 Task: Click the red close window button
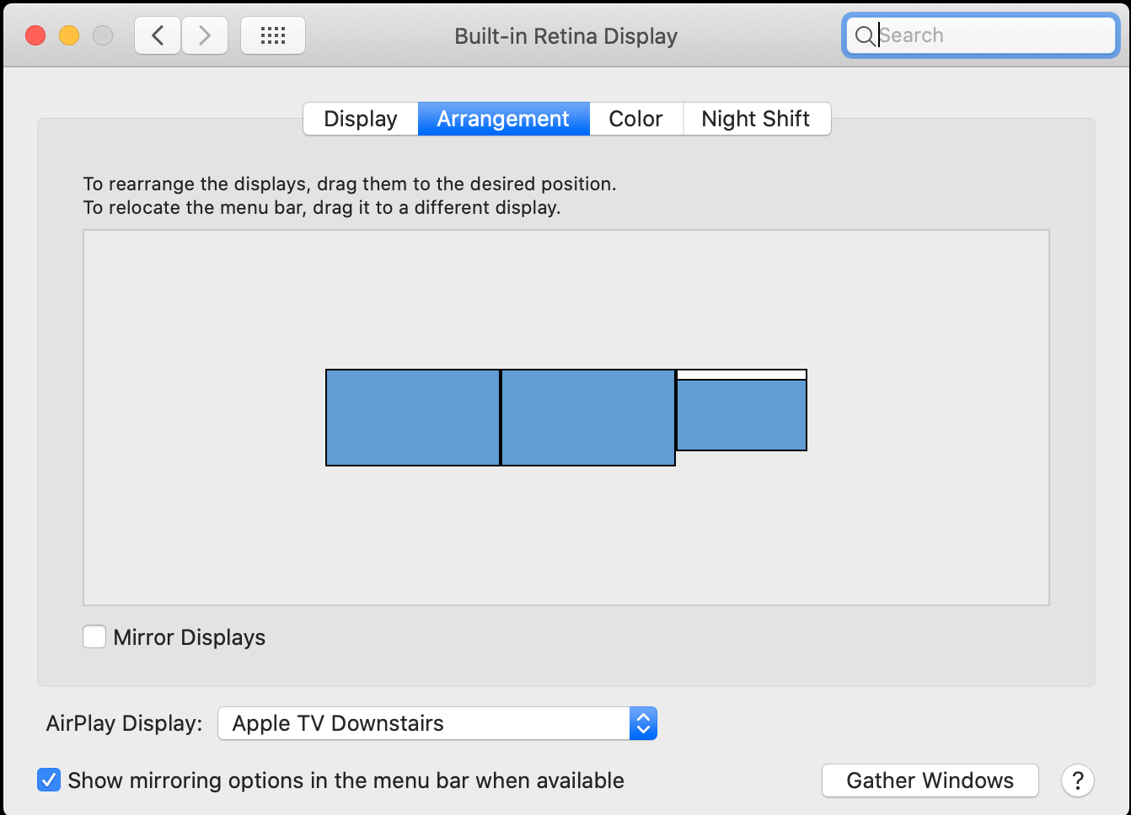[35, 35]
